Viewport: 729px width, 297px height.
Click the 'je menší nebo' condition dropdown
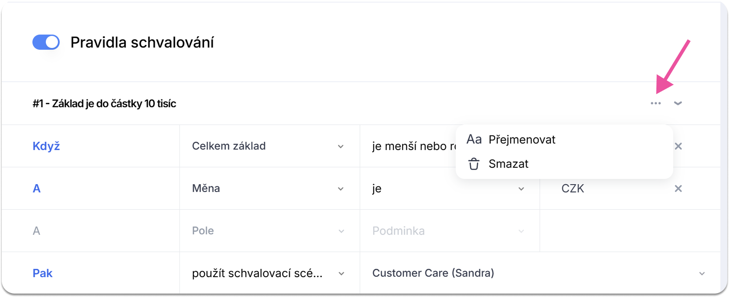[411, 146]
